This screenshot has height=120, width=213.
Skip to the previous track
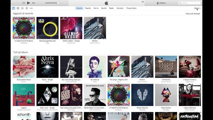24,3
